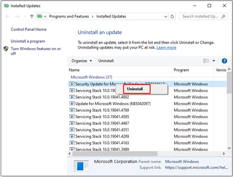Click icon beside Servicing Stack 10.0.19041.4585

point(72,117)
